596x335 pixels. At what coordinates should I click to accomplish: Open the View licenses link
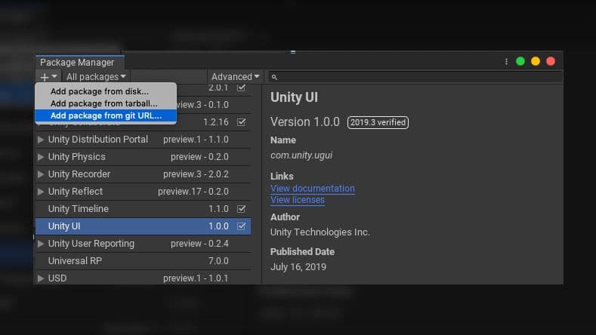pos(298,200)
